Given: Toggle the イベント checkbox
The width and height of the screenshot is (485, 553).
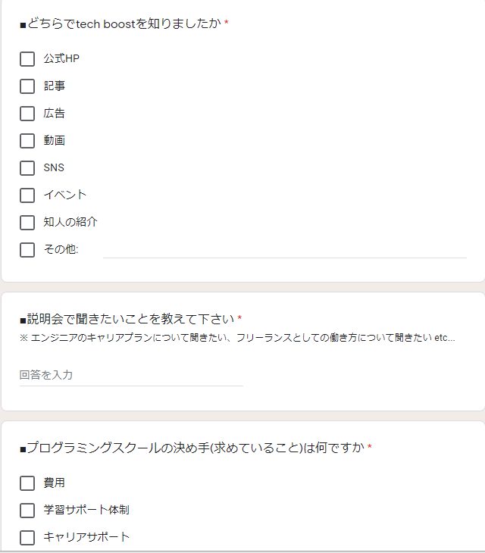Looking at the screenshot, I should click(27, 195).
